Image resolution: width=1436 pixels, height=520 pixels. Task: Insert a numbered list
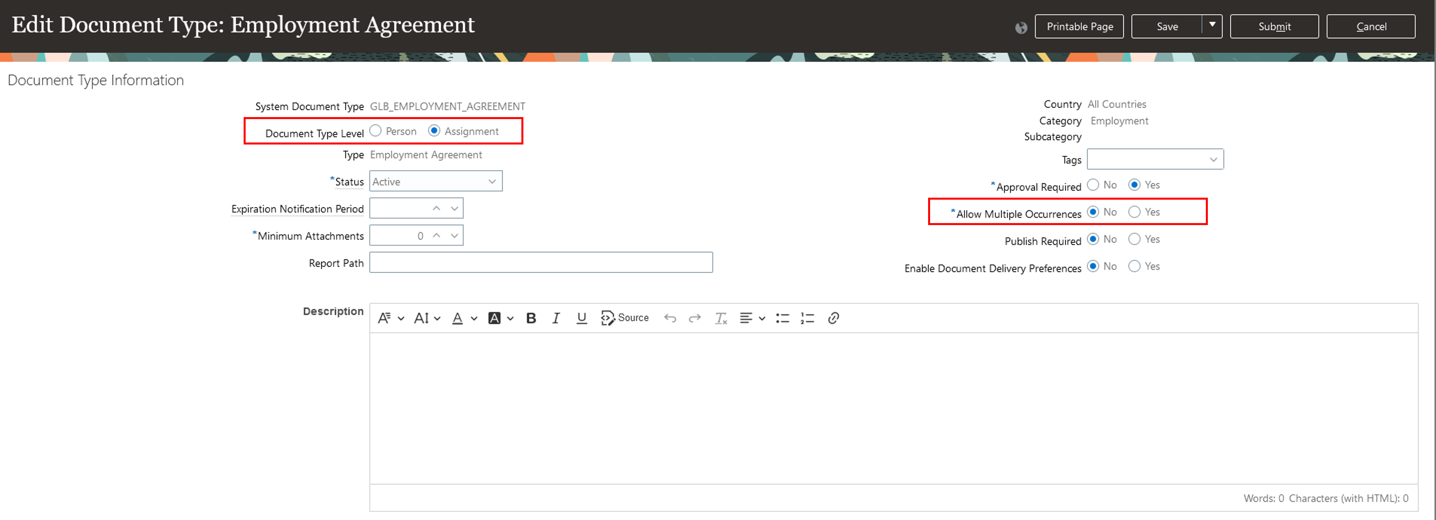tap(807, 318)
